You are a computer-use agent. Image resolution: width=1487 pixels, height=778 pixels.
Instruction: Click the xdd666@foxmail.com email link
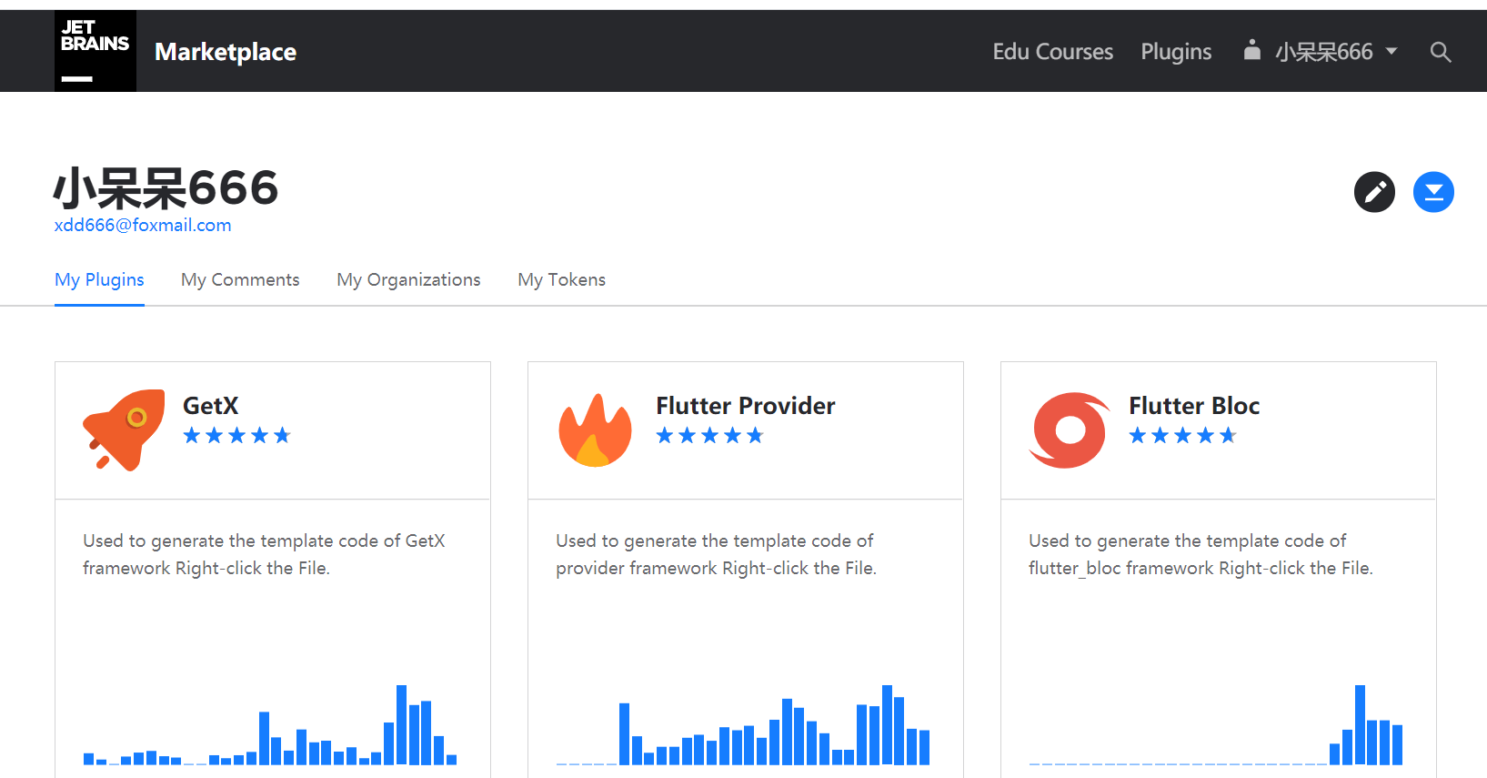pos(143,225)
